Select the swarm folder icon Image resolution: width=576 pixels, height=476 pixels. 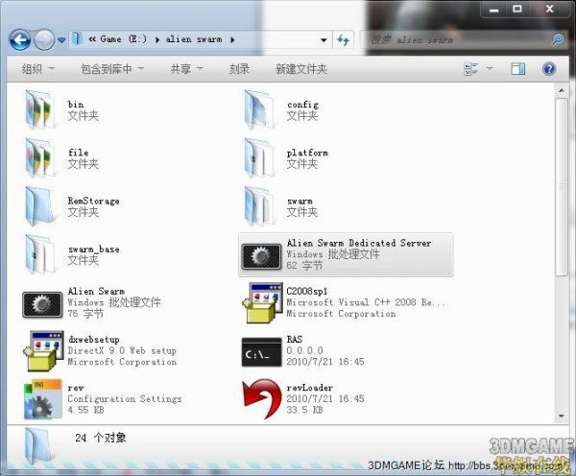(x=260, y=206)
